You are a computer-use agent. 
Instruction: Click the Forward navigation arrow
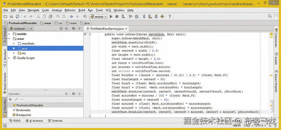pos(77,17)
